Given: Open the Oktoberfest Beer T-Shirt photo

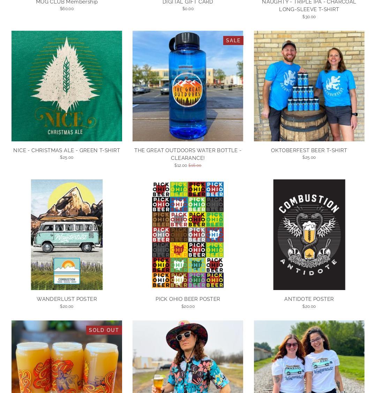Looking at the screenshot, I should pyautogui.click(x=309, y=86).
